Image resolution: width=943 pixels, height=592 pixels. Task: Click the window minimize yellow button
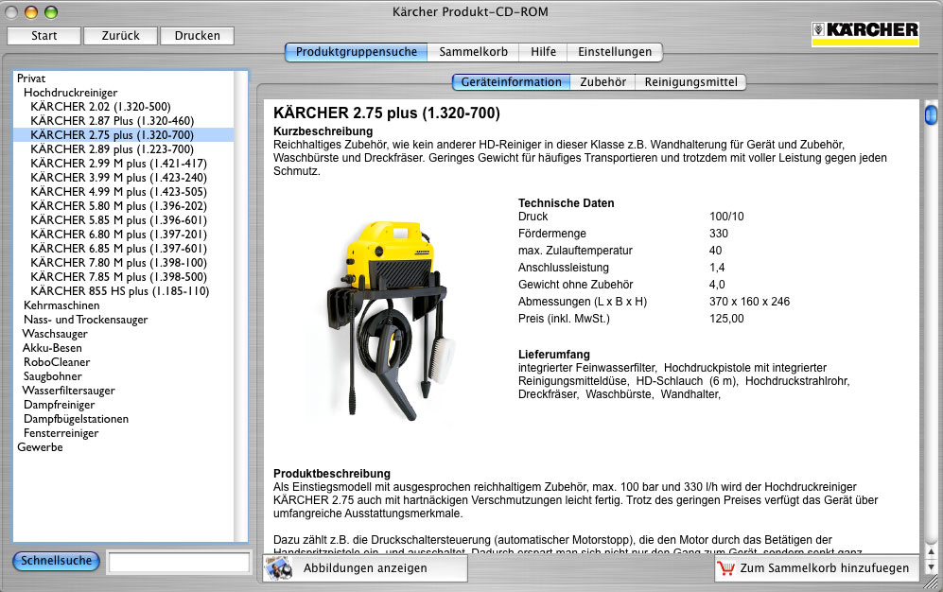(31, 12)
